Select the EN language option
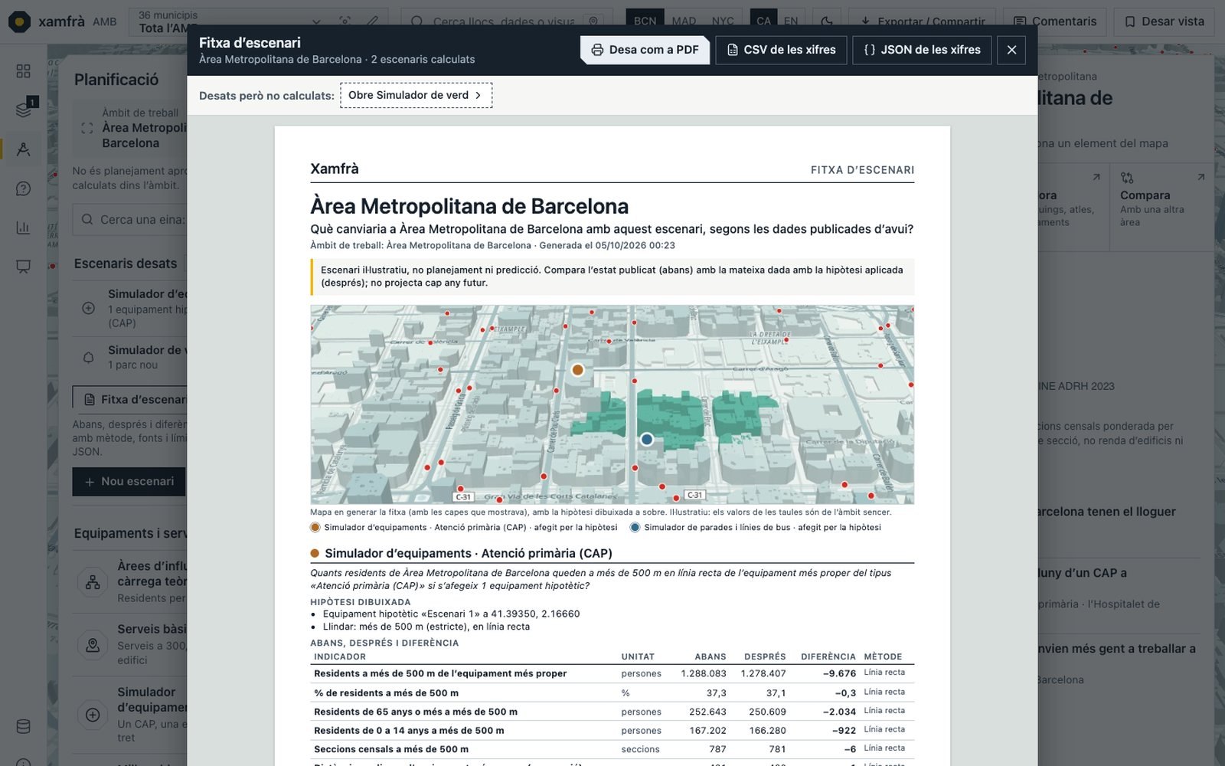The height and width of the screenshot is (766, 1225). point(791,21)
